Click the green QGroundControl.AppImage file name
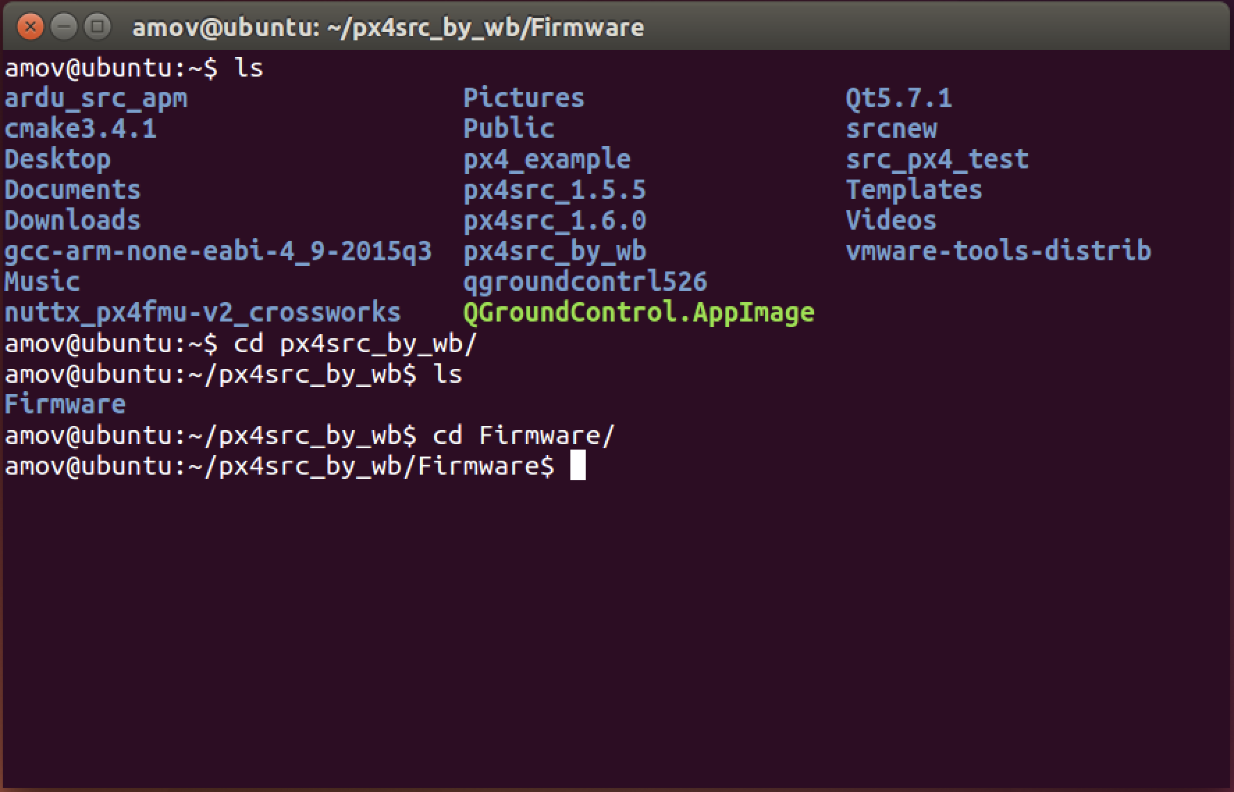Screen dimensions: 1234x792 [x=639, y=312]
